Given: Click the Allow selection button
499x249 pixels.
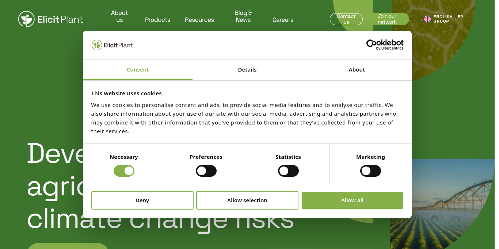Looking at the screenshot, I should click(247, 200).
